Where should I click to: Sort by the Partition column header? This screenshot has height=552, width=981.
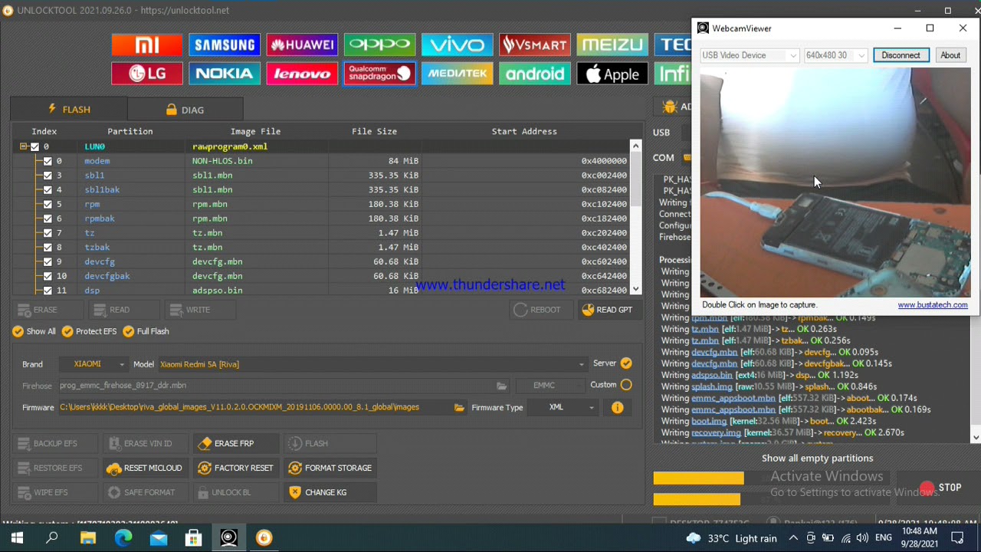pos(130,131)
